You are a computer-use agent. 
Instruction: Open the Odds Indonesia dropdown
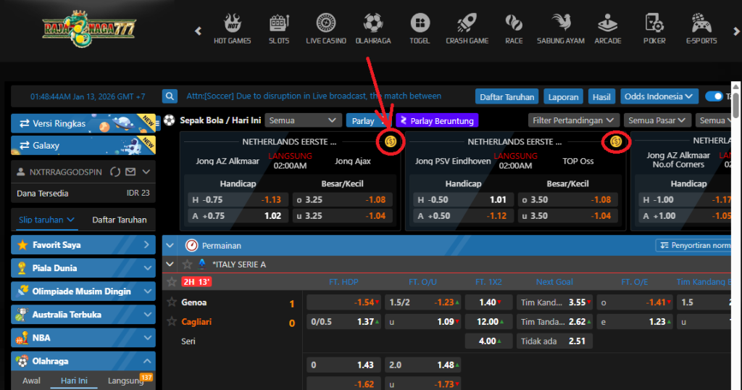659,96
